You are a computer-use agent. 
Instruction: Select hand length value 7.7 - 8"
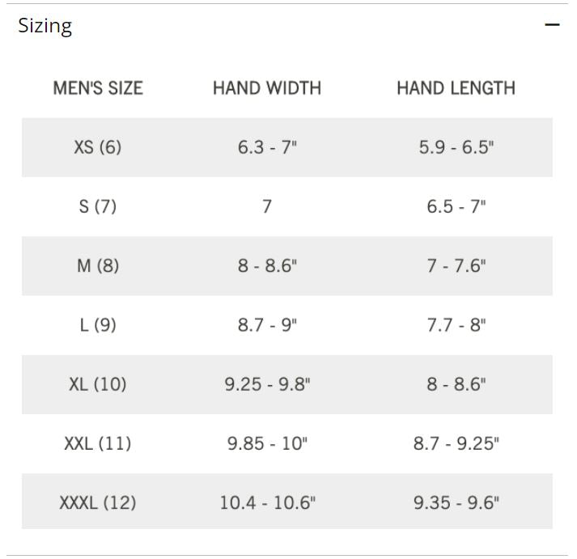click(x=456, y=325)
